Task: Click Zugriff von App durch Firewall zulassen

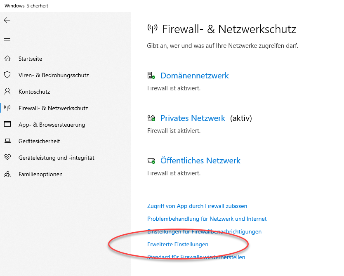Action: coord(197,206)
